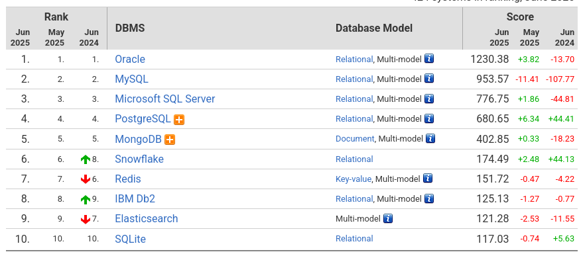581x254 pixels.
Task: Click Key-value model link in Redis row
Action: pyautogui.click(x=354, y=179)
